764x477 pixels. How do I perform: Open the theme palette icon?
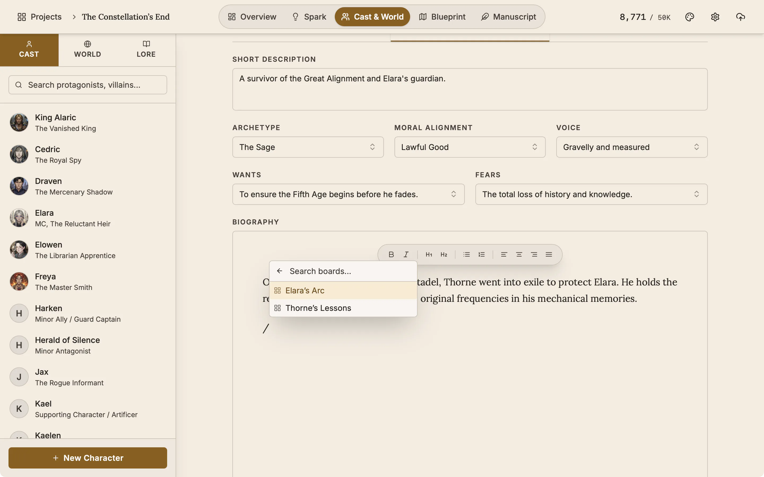click(689, 17)
